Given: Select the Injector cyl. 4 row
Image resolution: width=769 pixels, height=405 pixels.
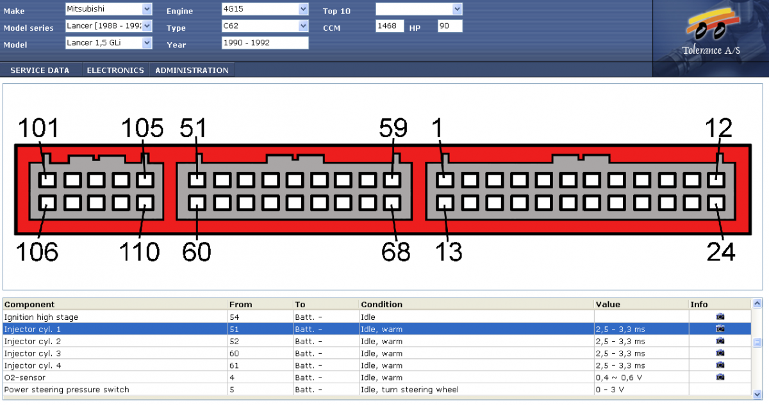Looking at the screenshot, I should point(377,365).
